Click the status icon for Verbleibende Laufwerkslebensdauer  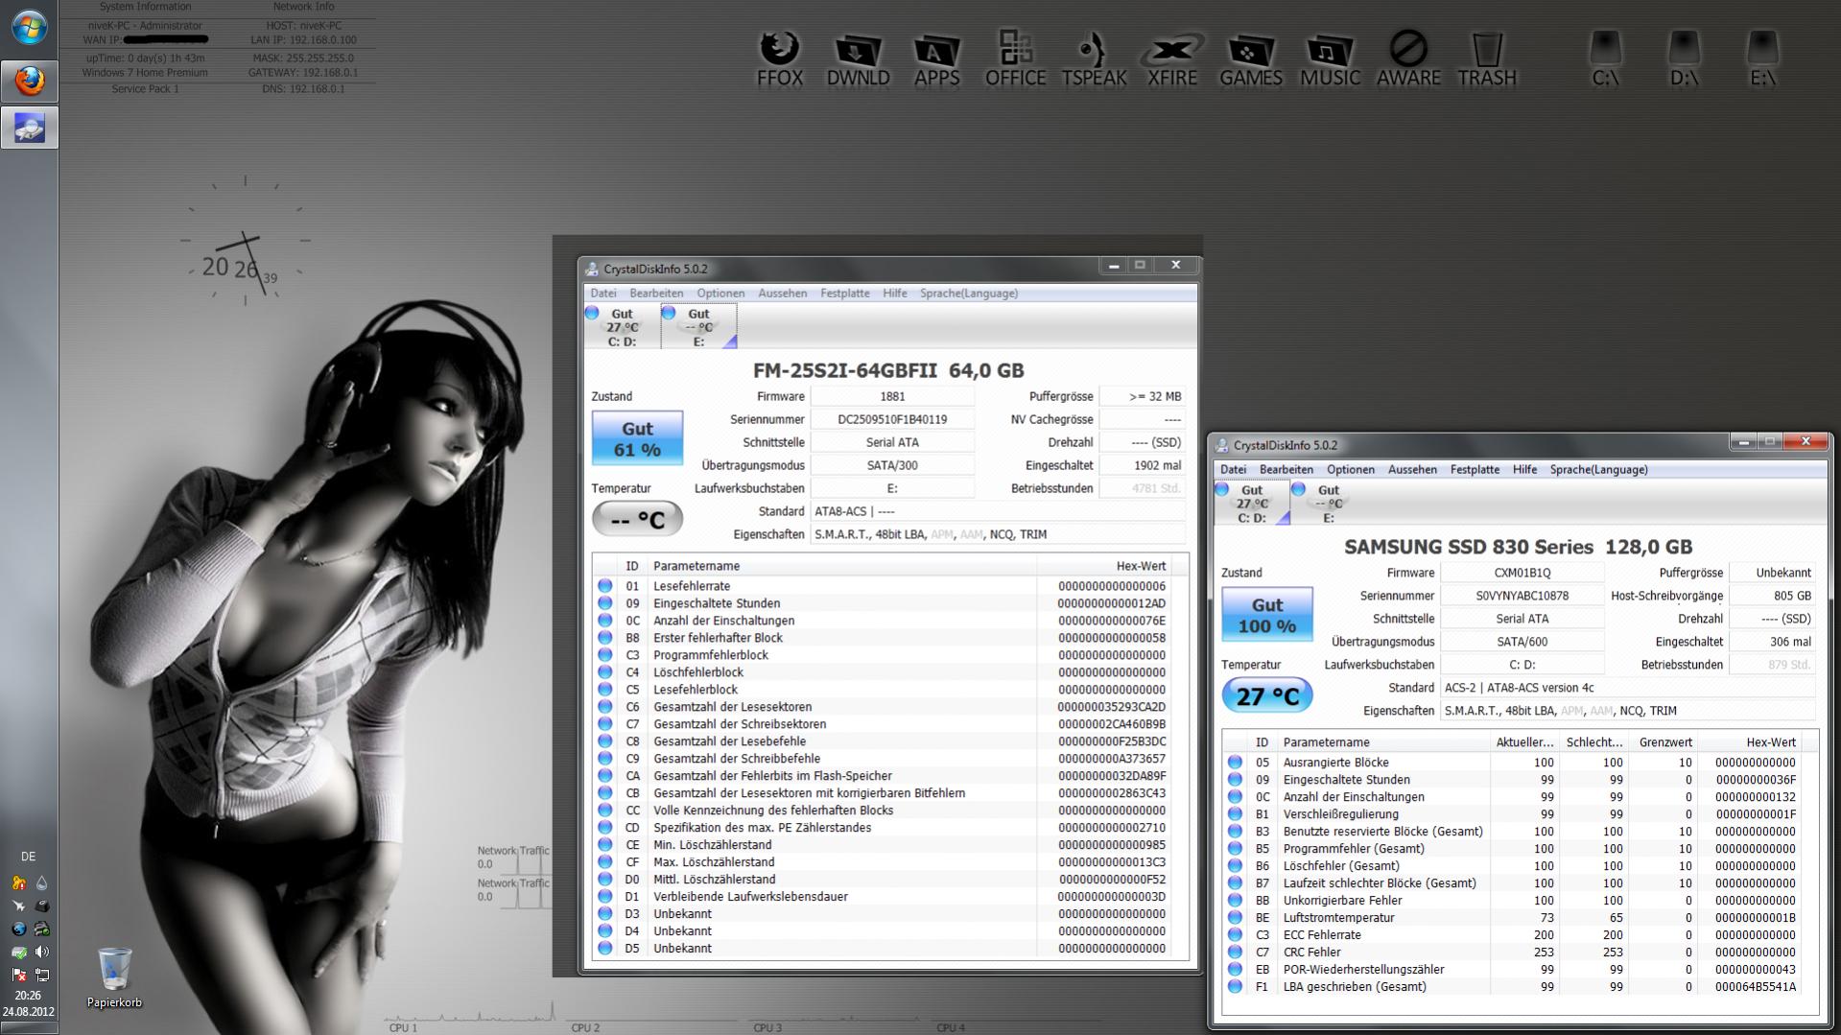pos(604,897)
